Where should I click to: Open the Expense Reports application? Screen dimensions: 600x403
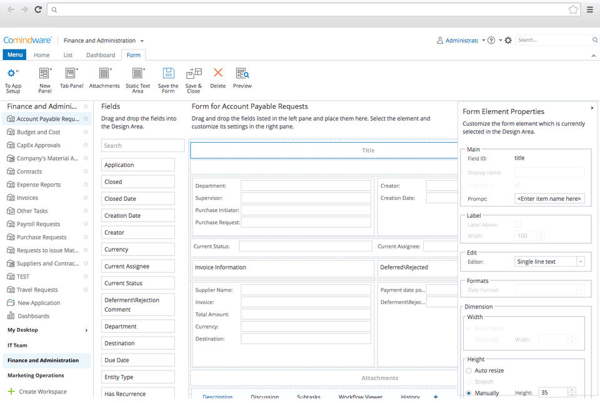pyautogui.click(x=39, y=185)
